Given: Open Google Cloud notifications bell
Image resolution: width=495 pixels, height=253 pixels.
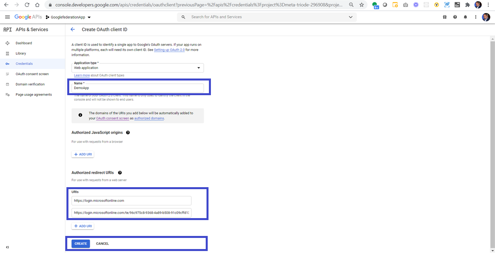Looking at the screenshot, I should [465, 17].
